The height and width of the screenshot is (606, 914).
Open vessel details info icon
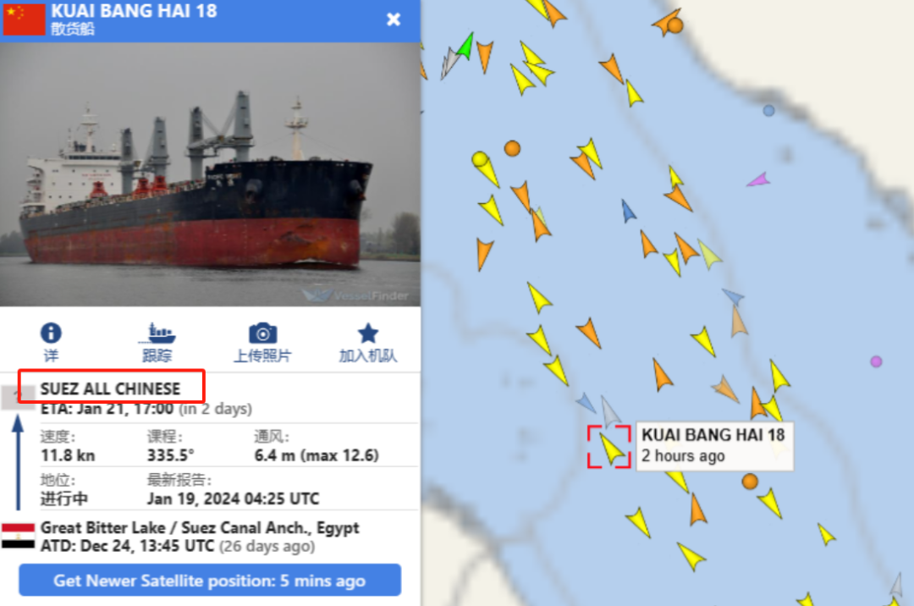51,333
